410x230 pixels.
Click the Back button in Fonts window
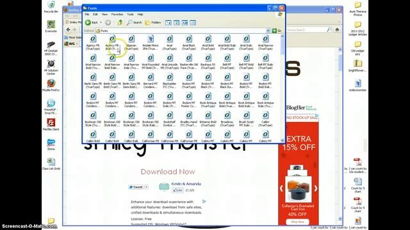pos(92,23)
